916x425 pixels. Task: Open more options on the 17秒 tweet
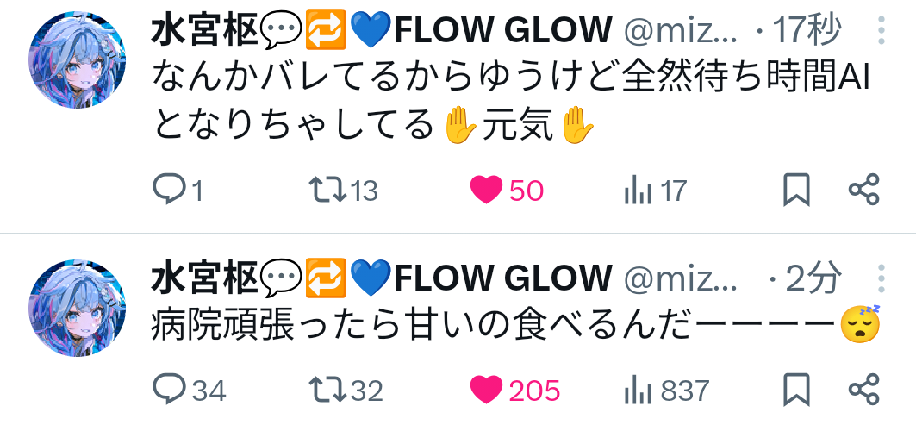pos(882,30)
